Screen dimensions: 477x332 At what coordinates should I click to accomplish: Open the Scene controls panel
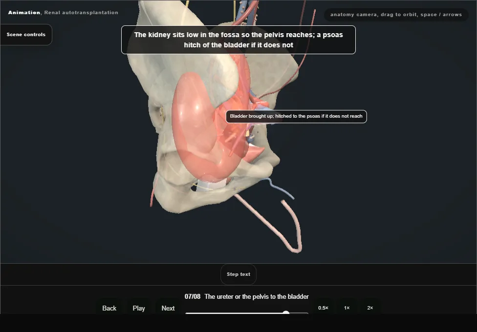pos(26,35)
